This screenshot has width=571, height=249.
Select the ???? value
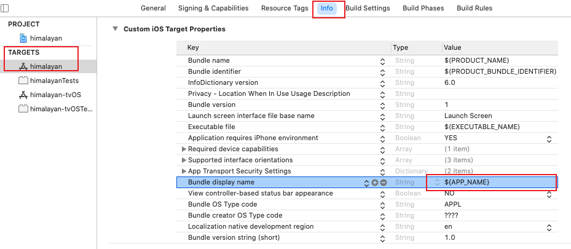click(451, 216)
